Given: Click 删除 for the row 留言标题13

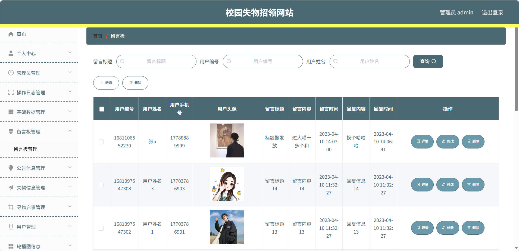Looking at the screenshot, I should (x=473, y=228).
